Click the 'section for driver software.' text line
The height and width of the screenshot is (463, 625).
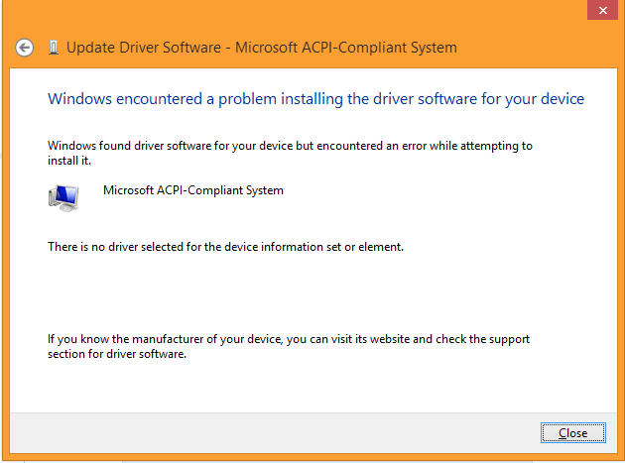pos(117,354)
